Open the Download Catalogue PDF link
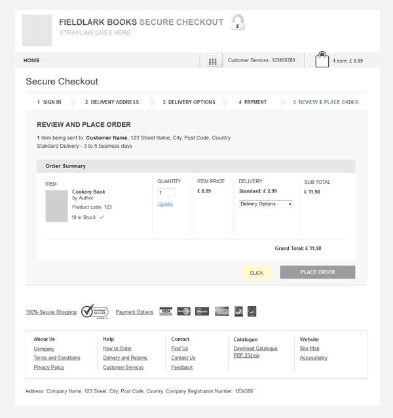393x418 pixels. (x=255, y=351)
